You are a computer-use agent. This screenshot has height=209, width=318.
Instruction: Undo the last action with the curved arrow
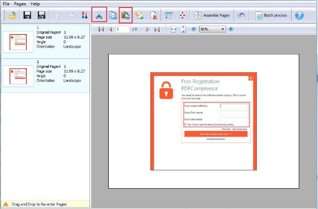pyautogui.click(x=241, y=16)
